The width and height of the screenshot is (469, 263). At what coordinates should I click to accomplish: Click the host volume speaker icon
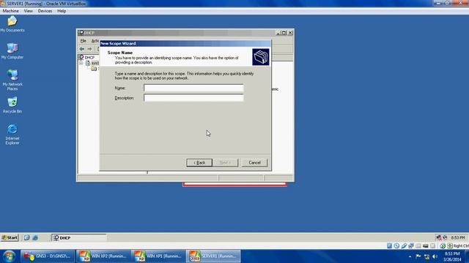435,256
